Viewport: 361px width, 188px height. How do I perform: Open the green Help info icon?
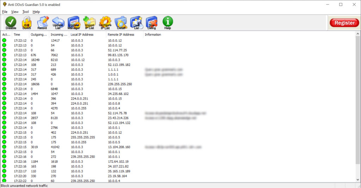[x=167, y=23]
